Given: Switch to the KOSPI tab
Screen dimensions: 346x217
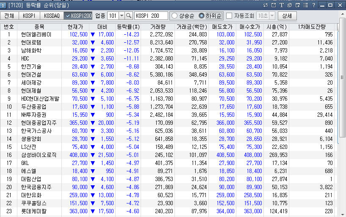Looking at the screenshot, I should [x=29, y=16].
